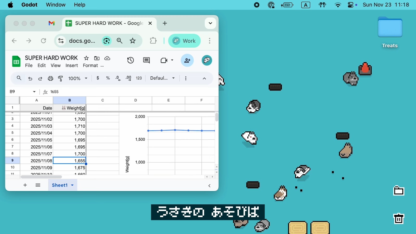
Task: Click the Share button
Action: click(187, 60)
